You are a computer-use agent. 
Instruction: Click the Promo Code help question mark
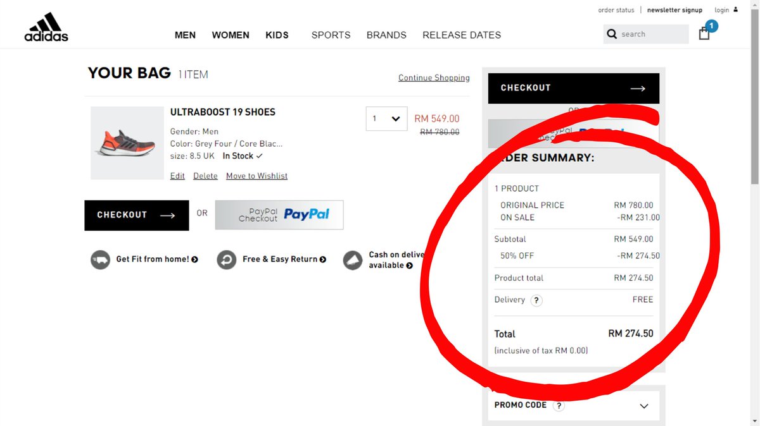click(x=559, y=406)
